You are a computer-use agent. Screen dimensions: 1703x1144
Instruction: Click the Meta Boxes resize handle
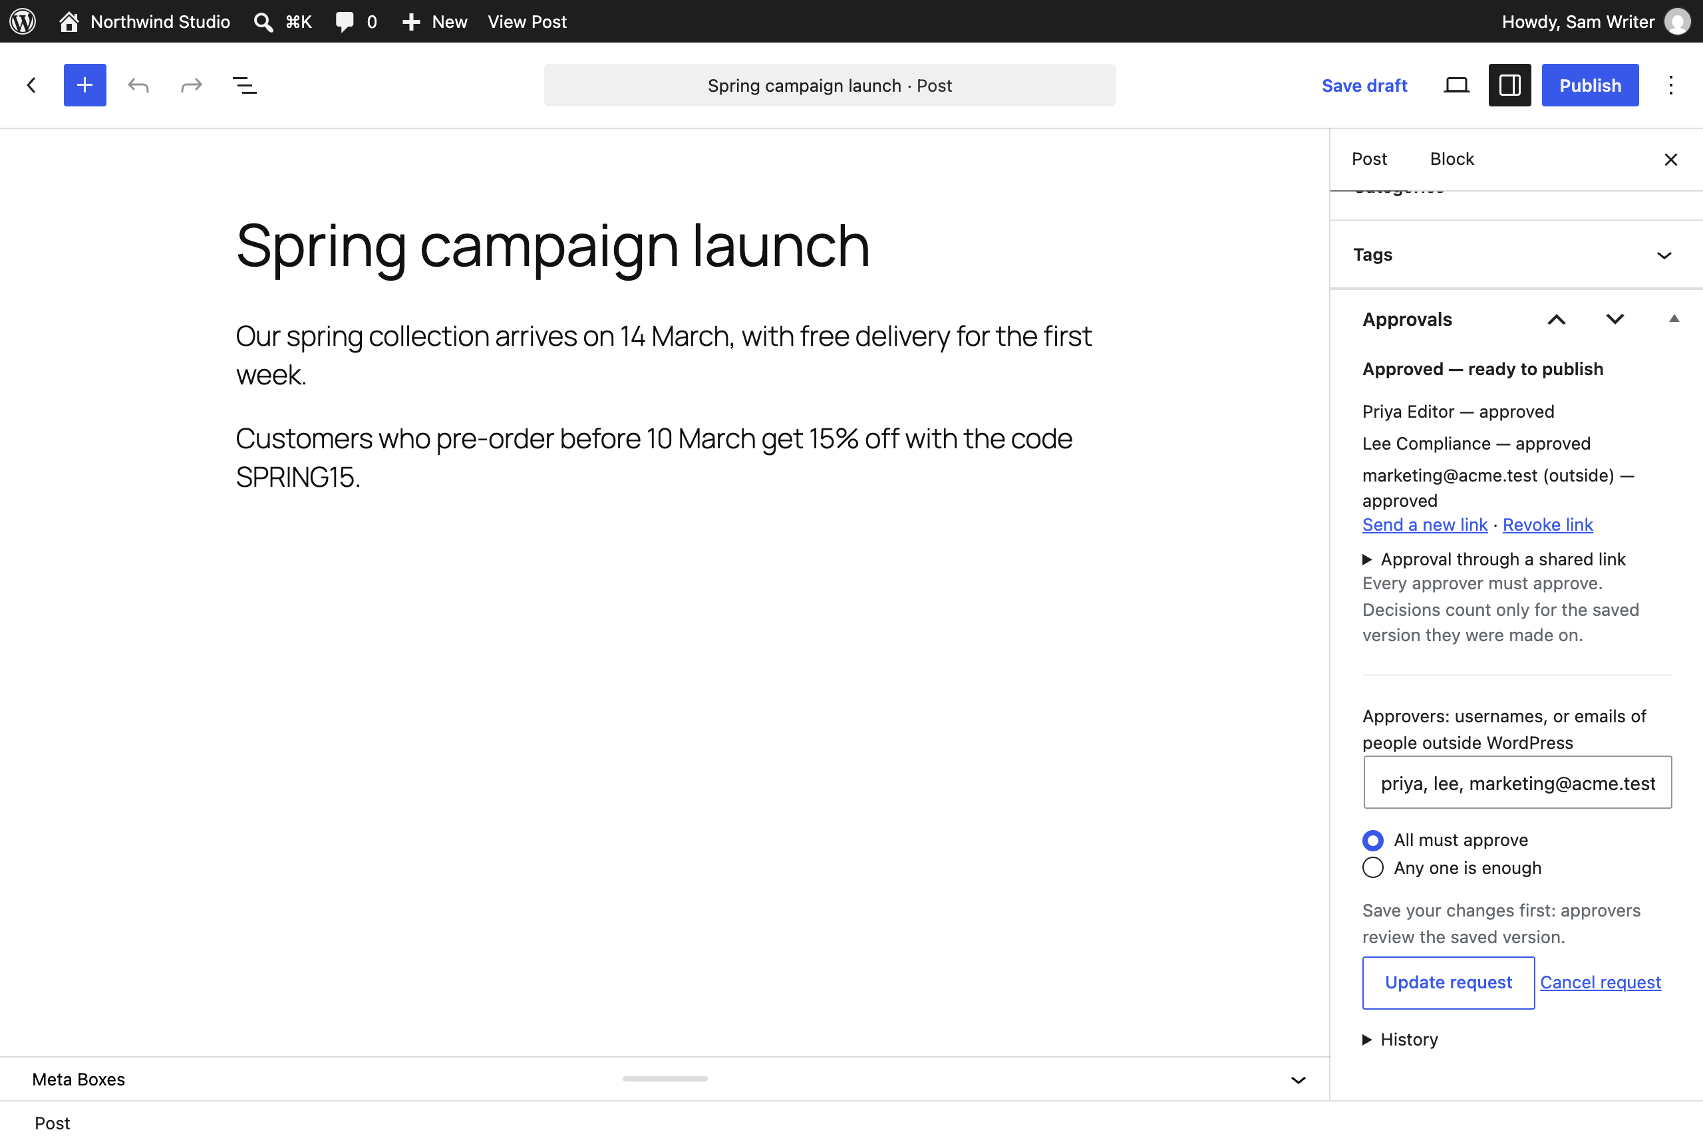click(x=665, y=1078)
